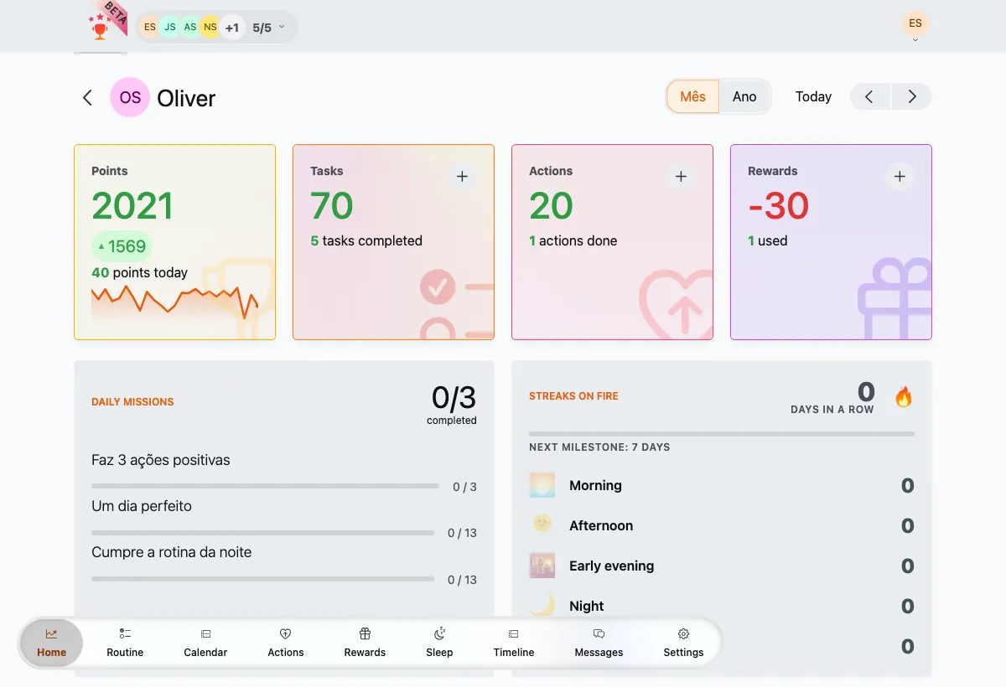Open the Actions tab in bottom nav

(286, 643)
